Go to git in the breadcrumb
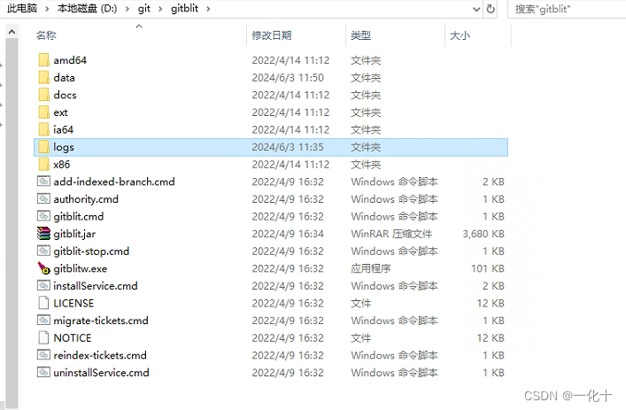This screenshot has width=626, height=410. click(x=143, y=8)
